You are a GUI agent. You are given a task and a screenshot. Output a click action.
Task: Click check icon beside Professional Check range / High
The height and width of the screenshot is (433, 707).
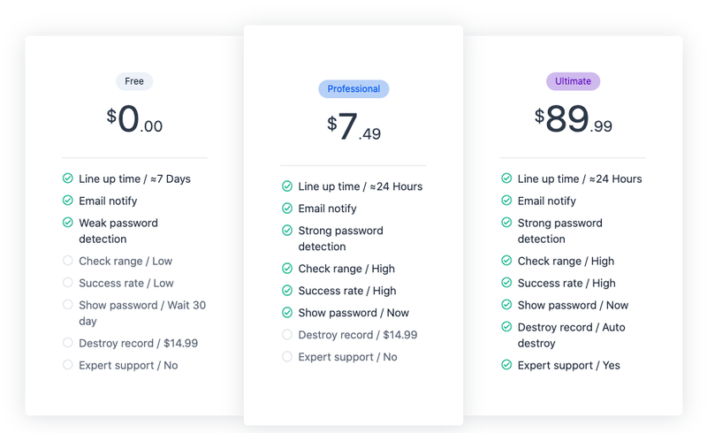point(287,269)
